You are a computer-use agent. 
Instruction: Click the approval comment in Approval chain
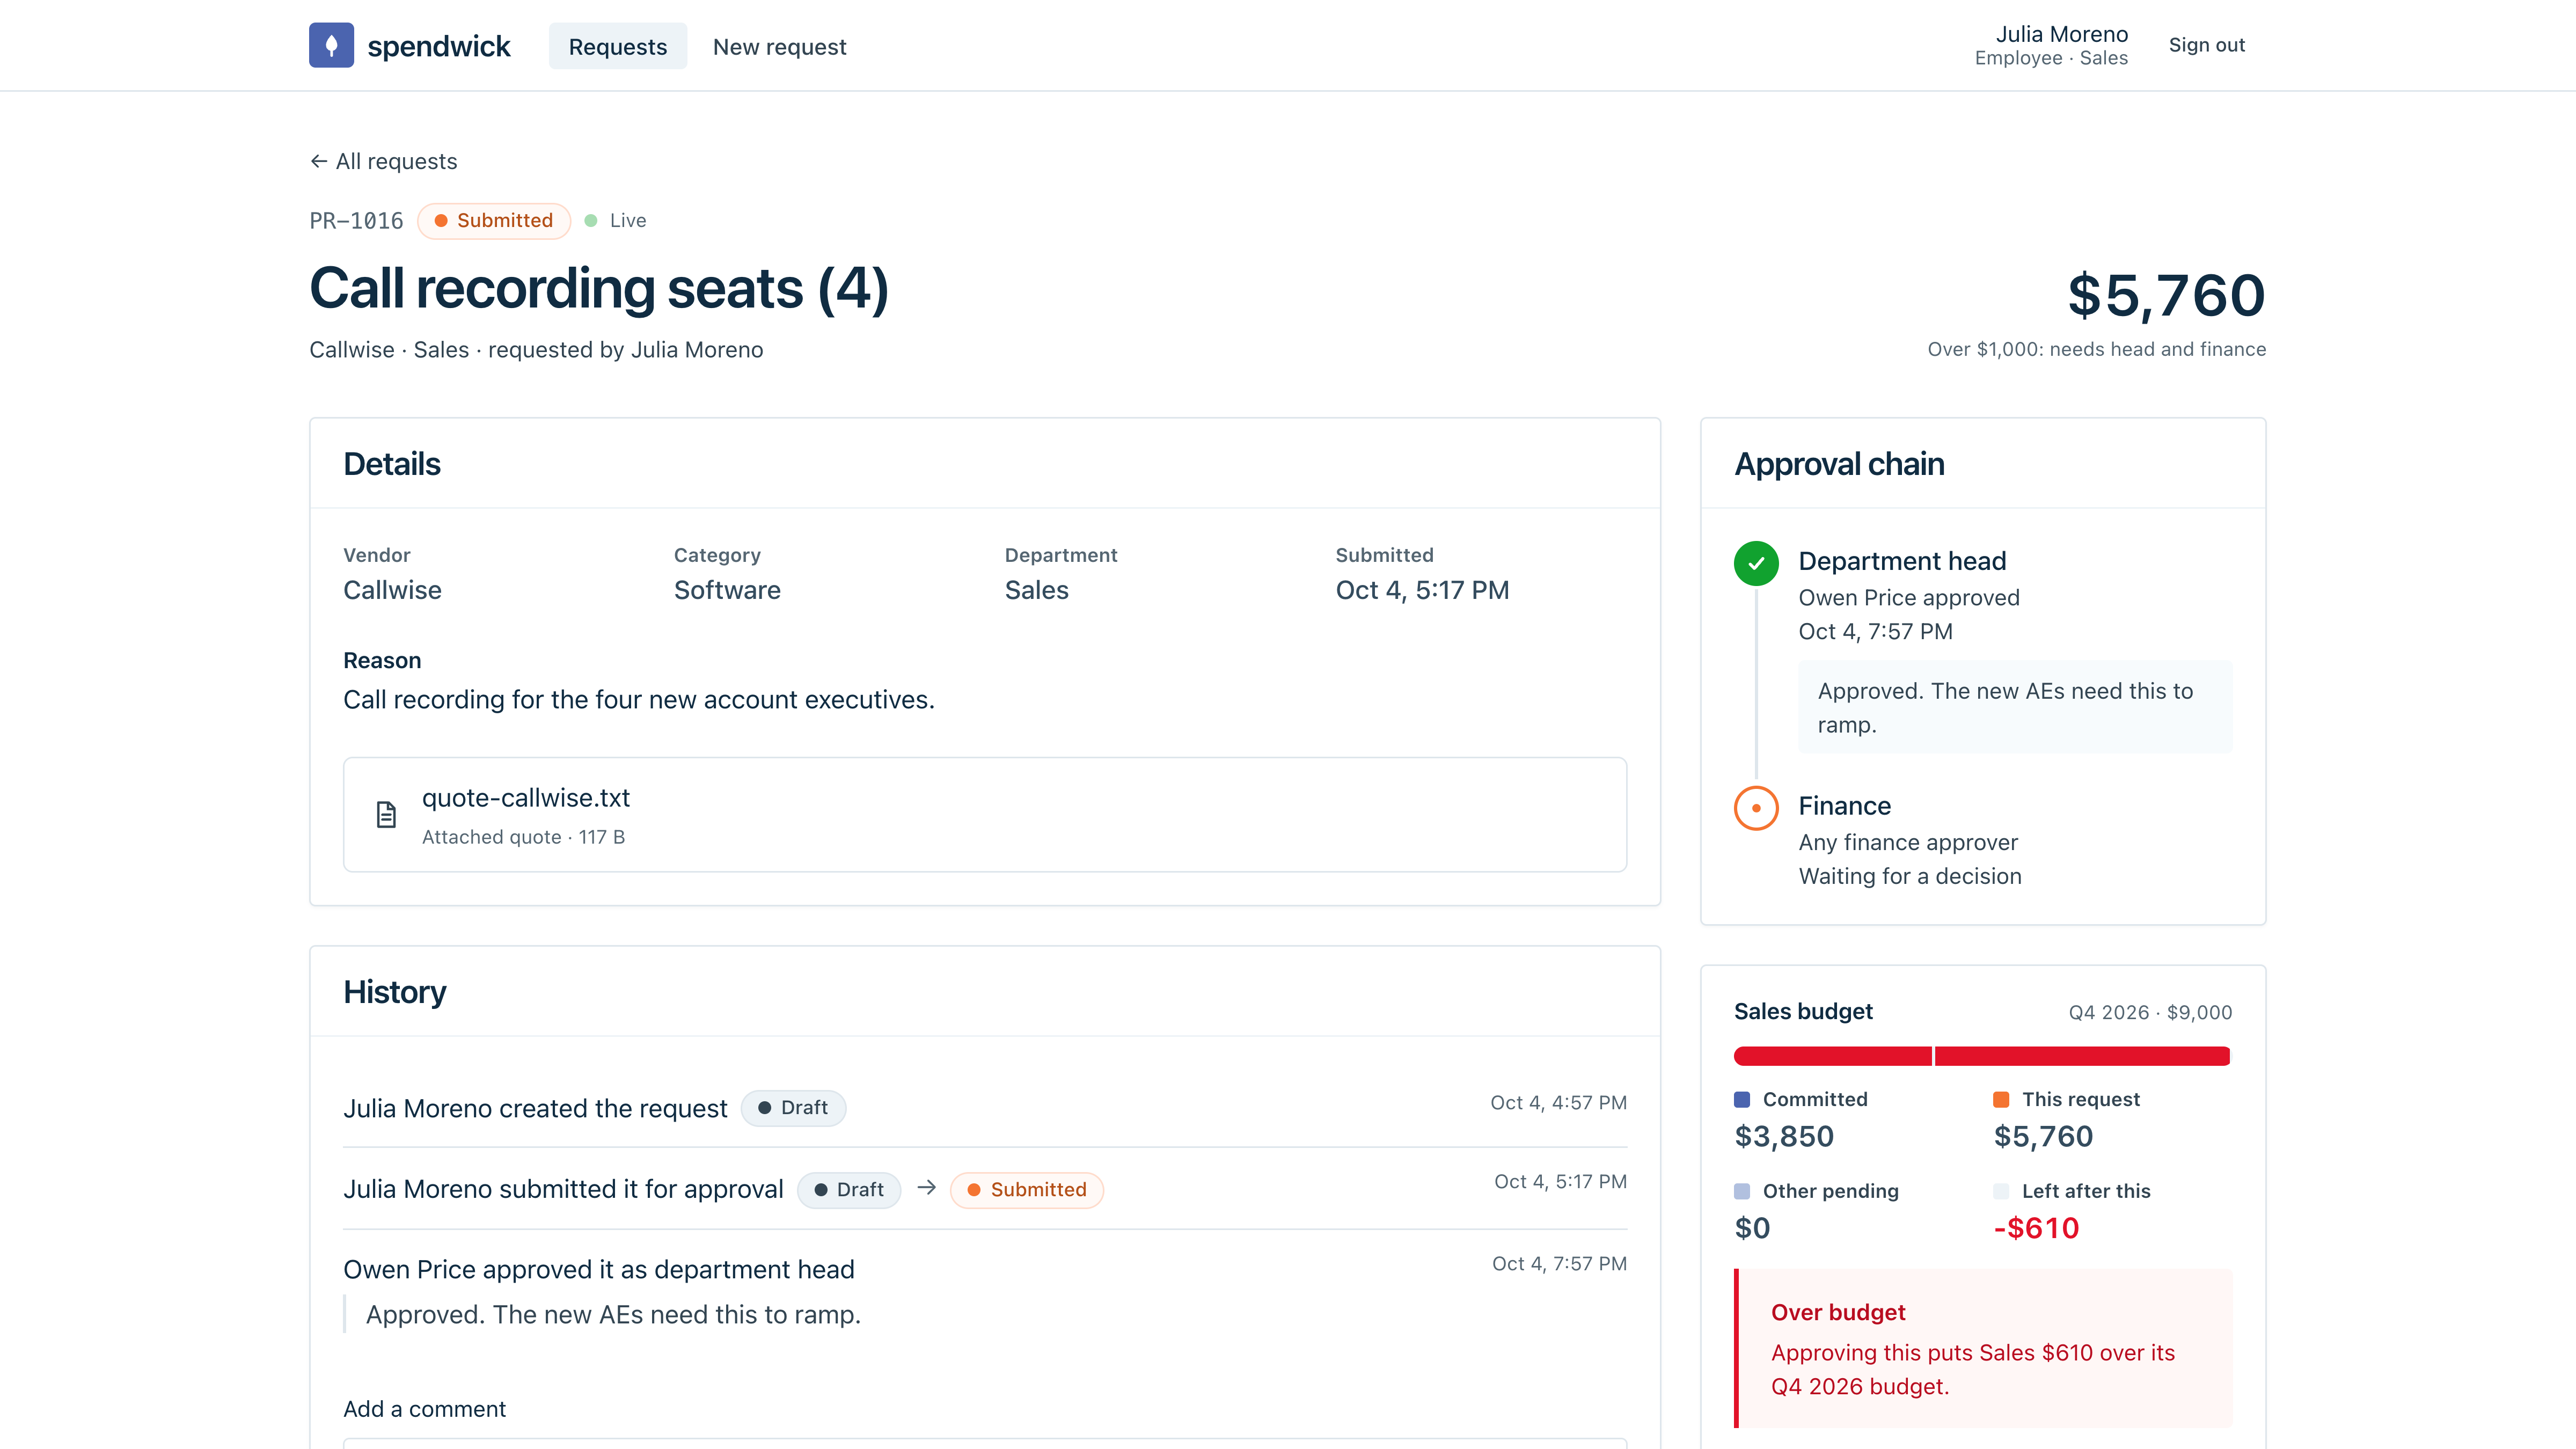coord(2015,707)
